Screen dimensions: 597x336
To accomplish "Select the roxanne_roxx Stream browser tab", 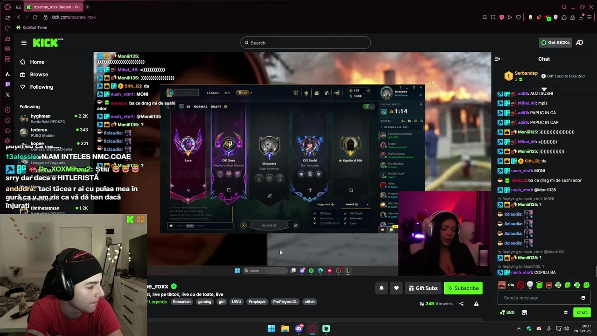I will 53,7.
